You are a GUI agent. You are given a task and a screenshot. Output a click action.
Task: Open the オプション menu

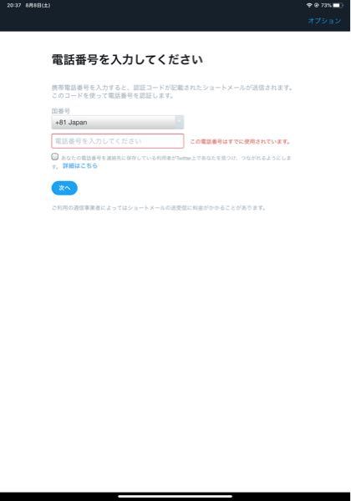point(324,21)
